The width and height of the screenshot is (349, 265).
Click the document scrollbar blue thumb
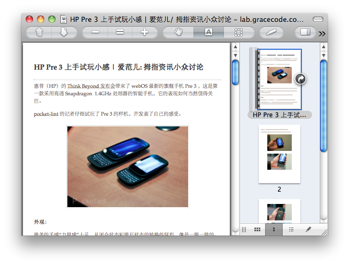235,72
